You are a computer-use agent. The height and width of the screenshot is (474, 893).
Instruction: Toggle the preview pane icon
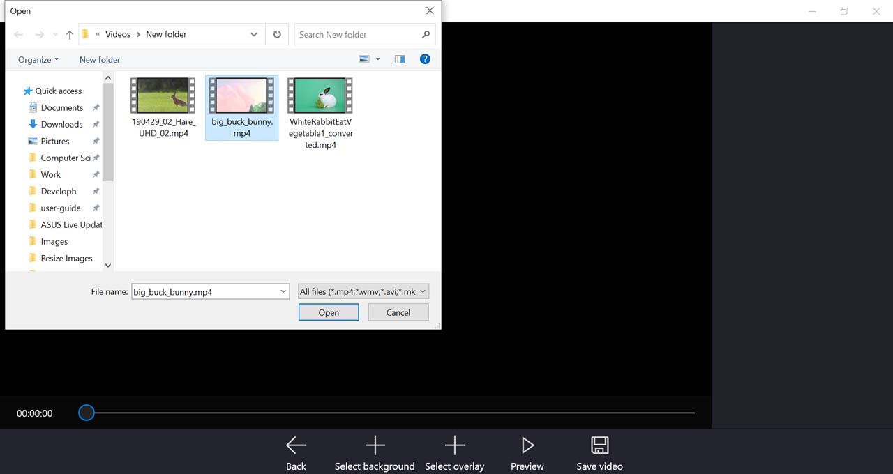pos(400,59)
